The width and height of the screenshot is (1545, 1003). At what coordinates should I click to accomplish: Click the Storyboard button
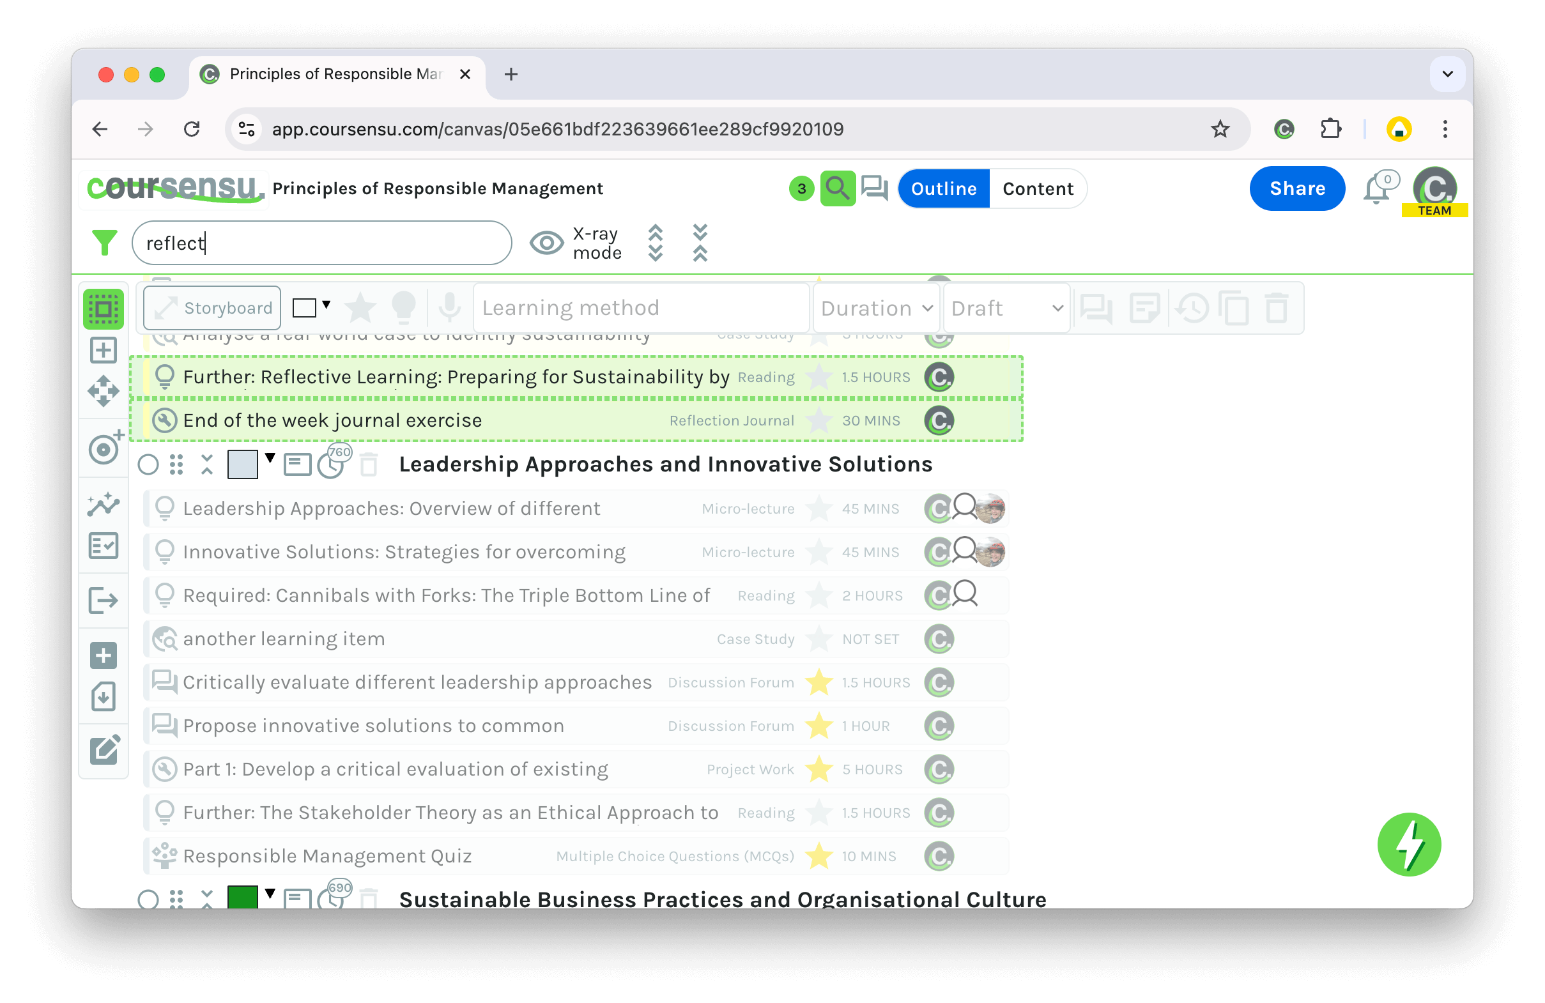pos(212,308)
